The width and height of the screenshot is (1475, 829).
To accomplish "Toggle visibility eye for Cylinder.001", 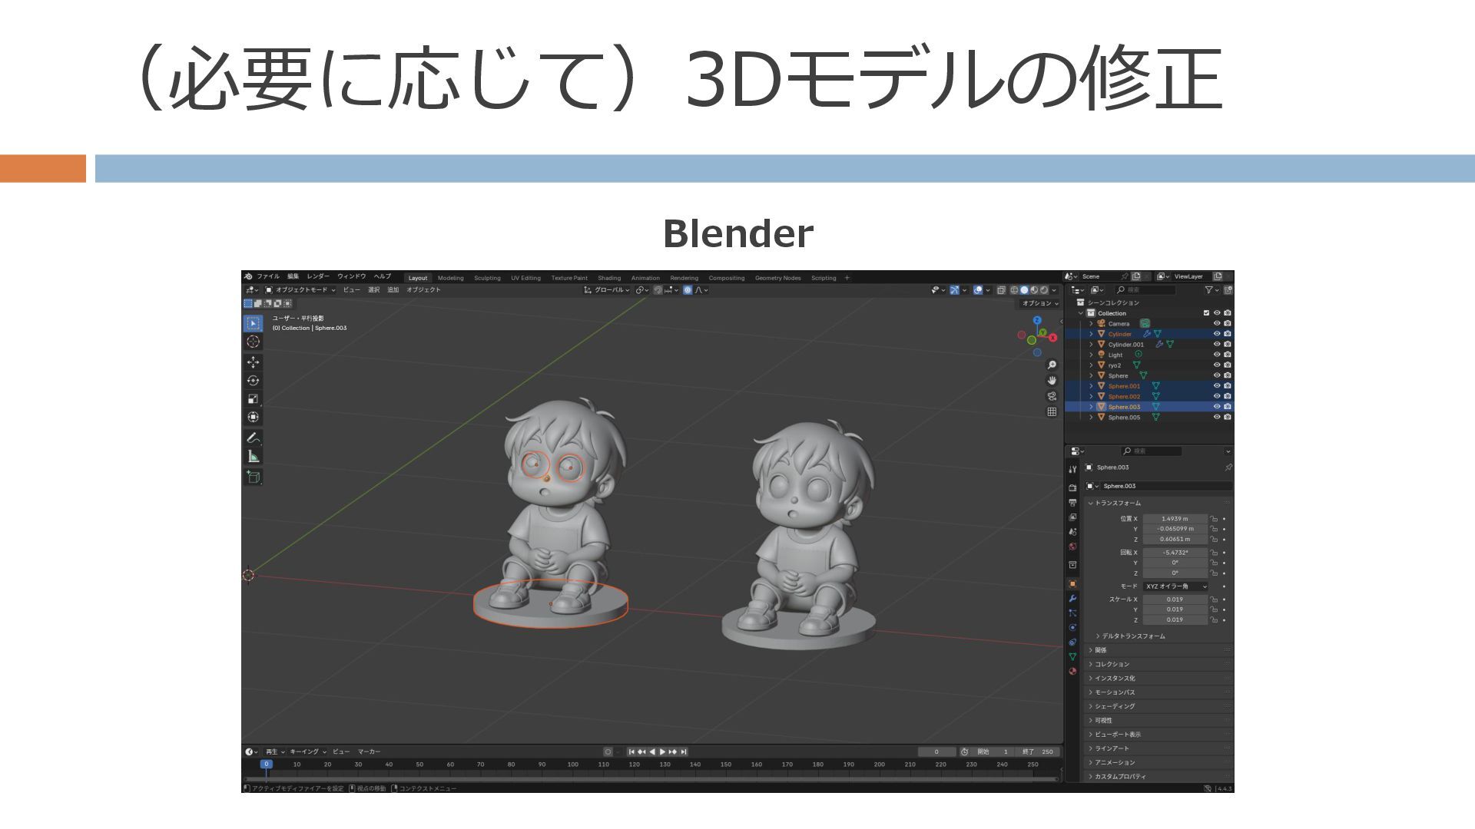I will (x=1217, y=345).
